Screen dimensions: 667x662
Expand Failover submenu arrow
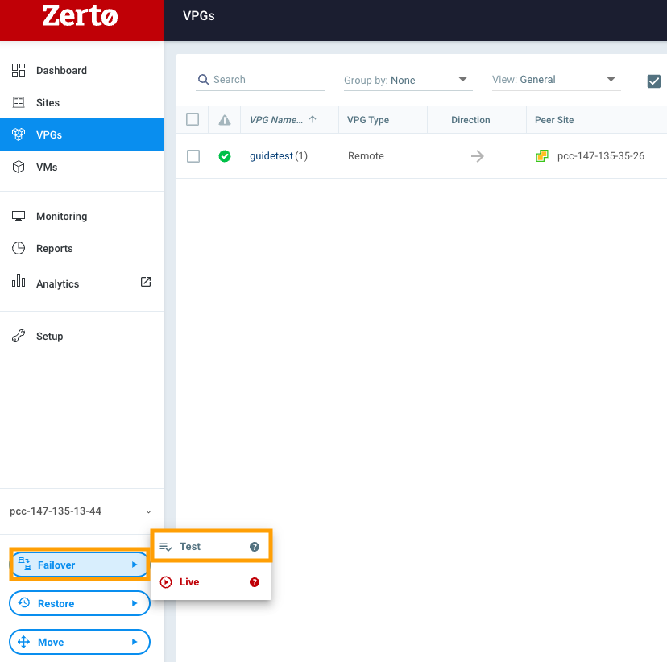[x=135, y=565]
